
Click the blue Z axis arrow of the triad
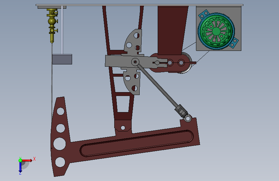20,167
